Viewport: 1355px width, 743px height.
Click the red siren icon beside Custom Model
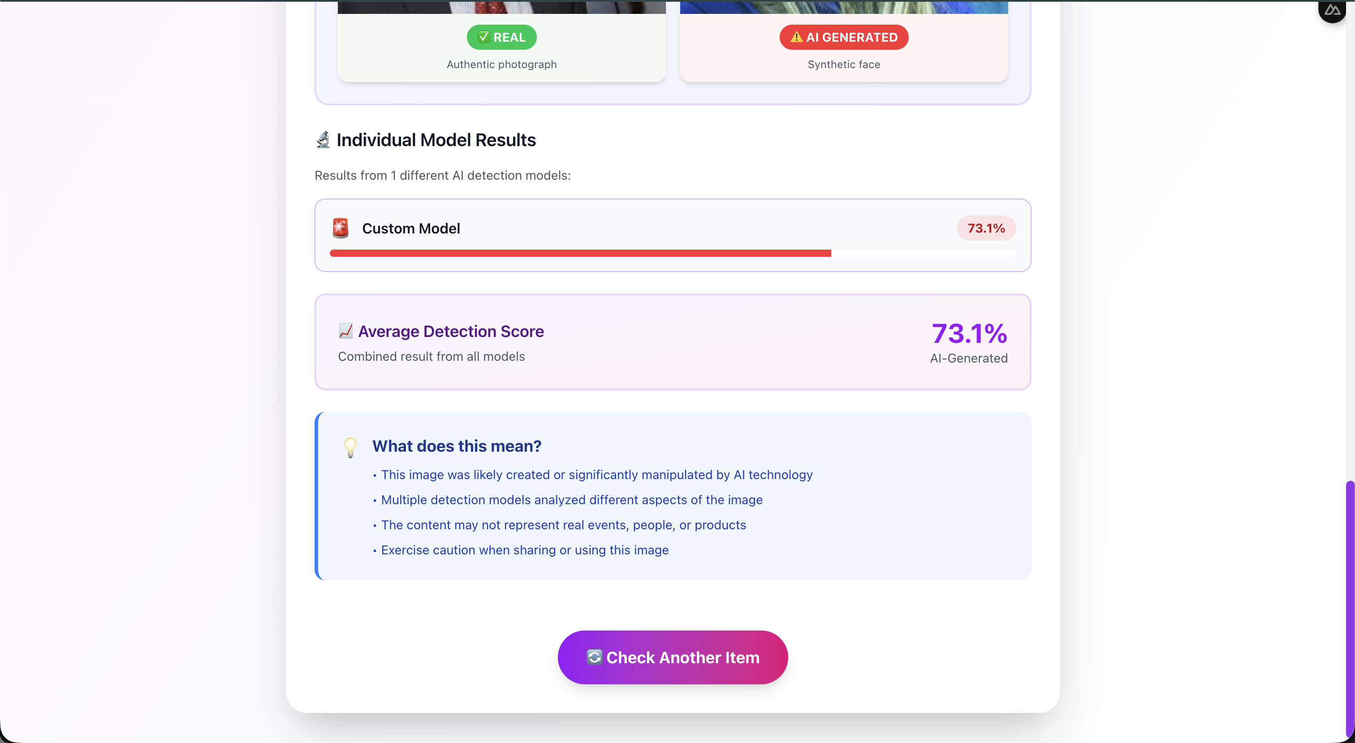tap(340, 228)
